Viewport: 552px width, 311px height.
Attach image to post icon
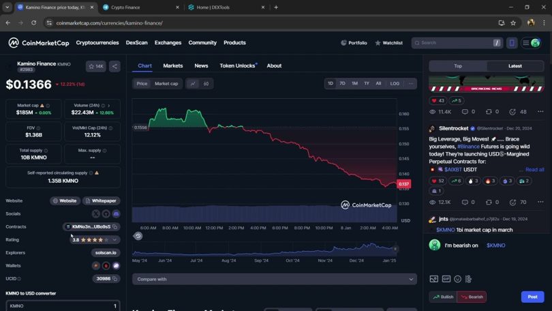coord(433,279)
